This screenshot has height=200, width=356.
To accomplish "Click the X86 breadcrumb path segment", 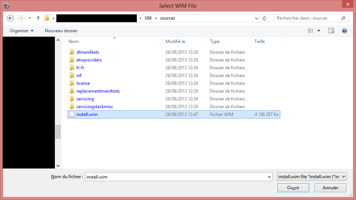I will pos(148,18).
